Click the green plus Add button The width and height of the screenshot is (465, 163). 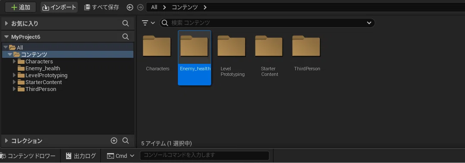pos(20,7)
